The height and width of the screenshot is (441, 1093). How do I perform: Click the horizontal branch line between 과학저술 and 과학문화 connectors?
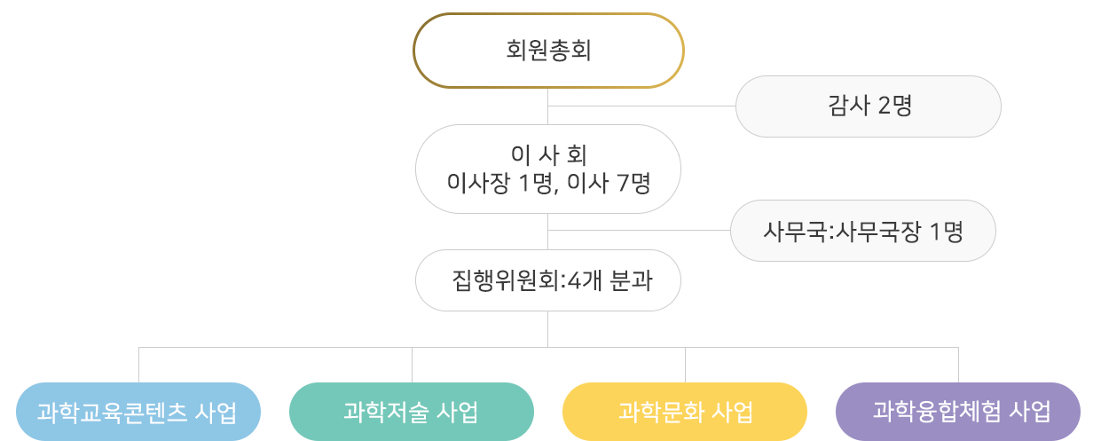548,348
